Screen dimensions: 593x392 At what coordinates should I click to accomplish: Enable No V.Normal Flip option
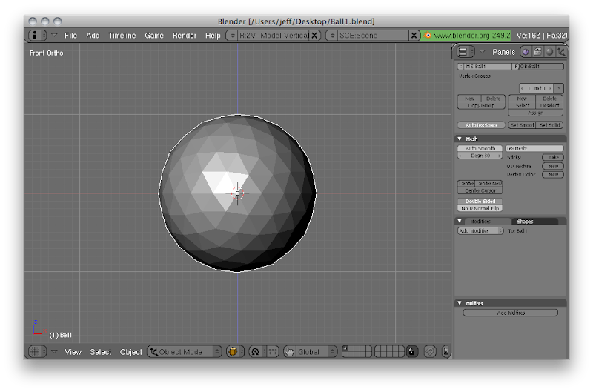tap(480, 208)
